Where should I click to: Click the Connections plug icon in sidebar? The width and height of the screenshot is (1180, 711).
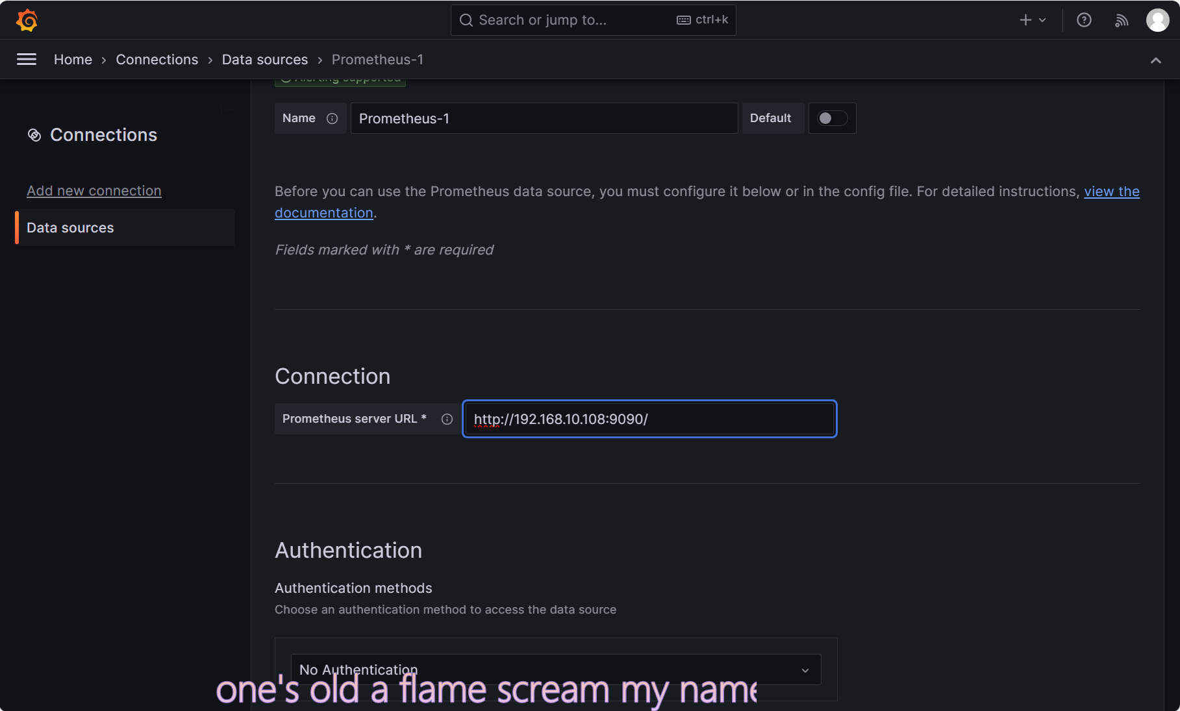[34, 135]
